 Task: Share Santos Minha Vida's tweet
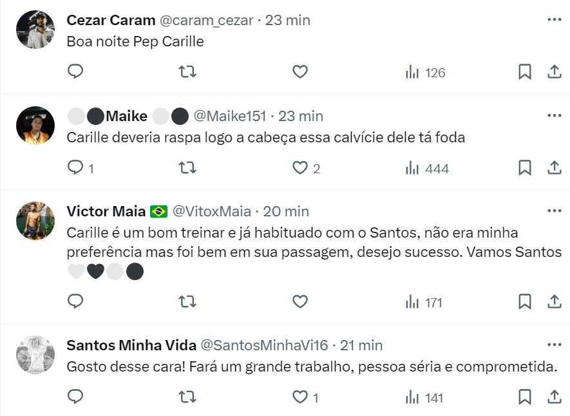point(554,397)
